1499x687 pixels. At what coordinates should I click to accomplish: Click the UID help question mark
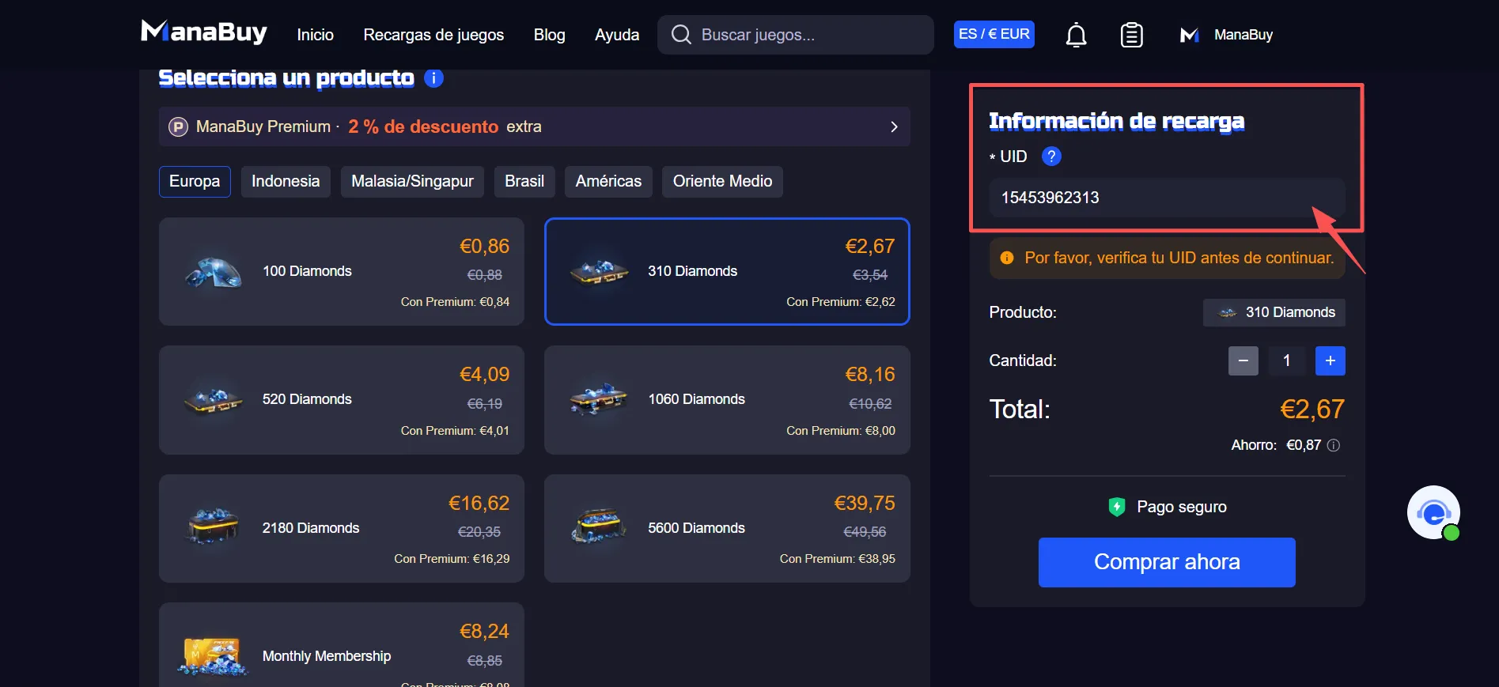1051,157
